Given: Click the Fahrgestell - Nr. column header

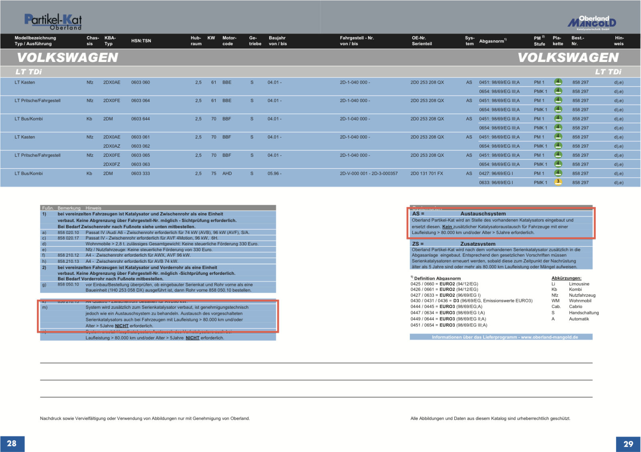Looking at the screenshot, I should 357,41.
